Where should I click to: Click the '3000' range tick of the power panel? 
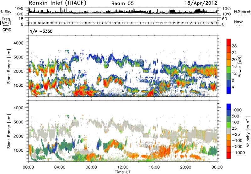pos(18,57)
